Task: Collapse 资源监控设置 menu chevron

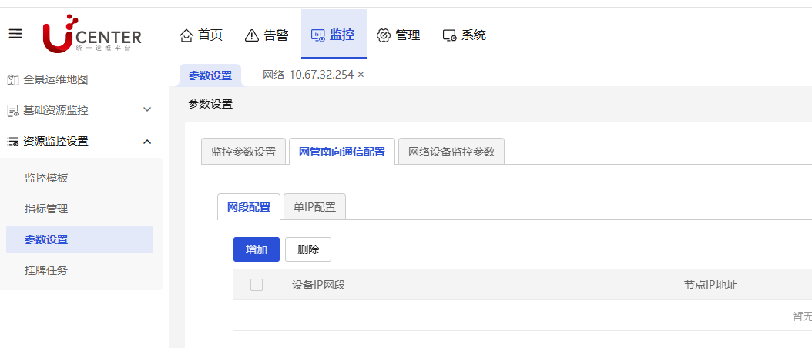Action: 147,141
